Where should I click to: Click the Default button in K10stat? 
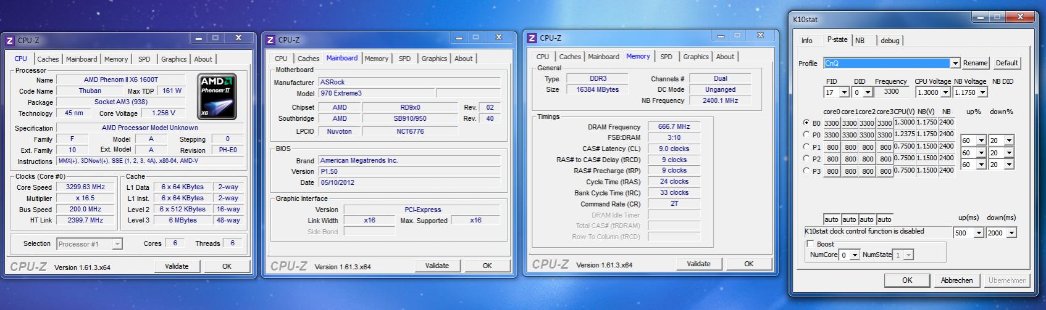click(x=1006, y=63)
